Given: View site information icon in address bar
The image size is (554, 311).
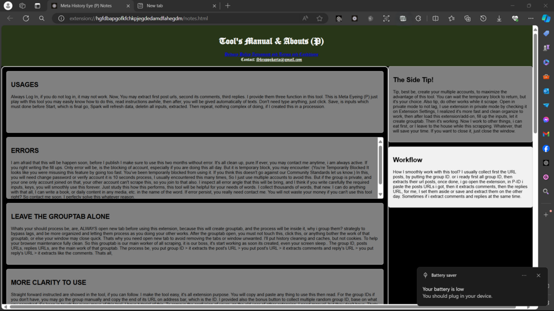Looking at the screenshot, I should pos(61,18).
